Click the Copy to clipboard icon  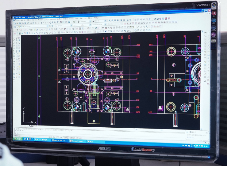(x=33, y=23)
